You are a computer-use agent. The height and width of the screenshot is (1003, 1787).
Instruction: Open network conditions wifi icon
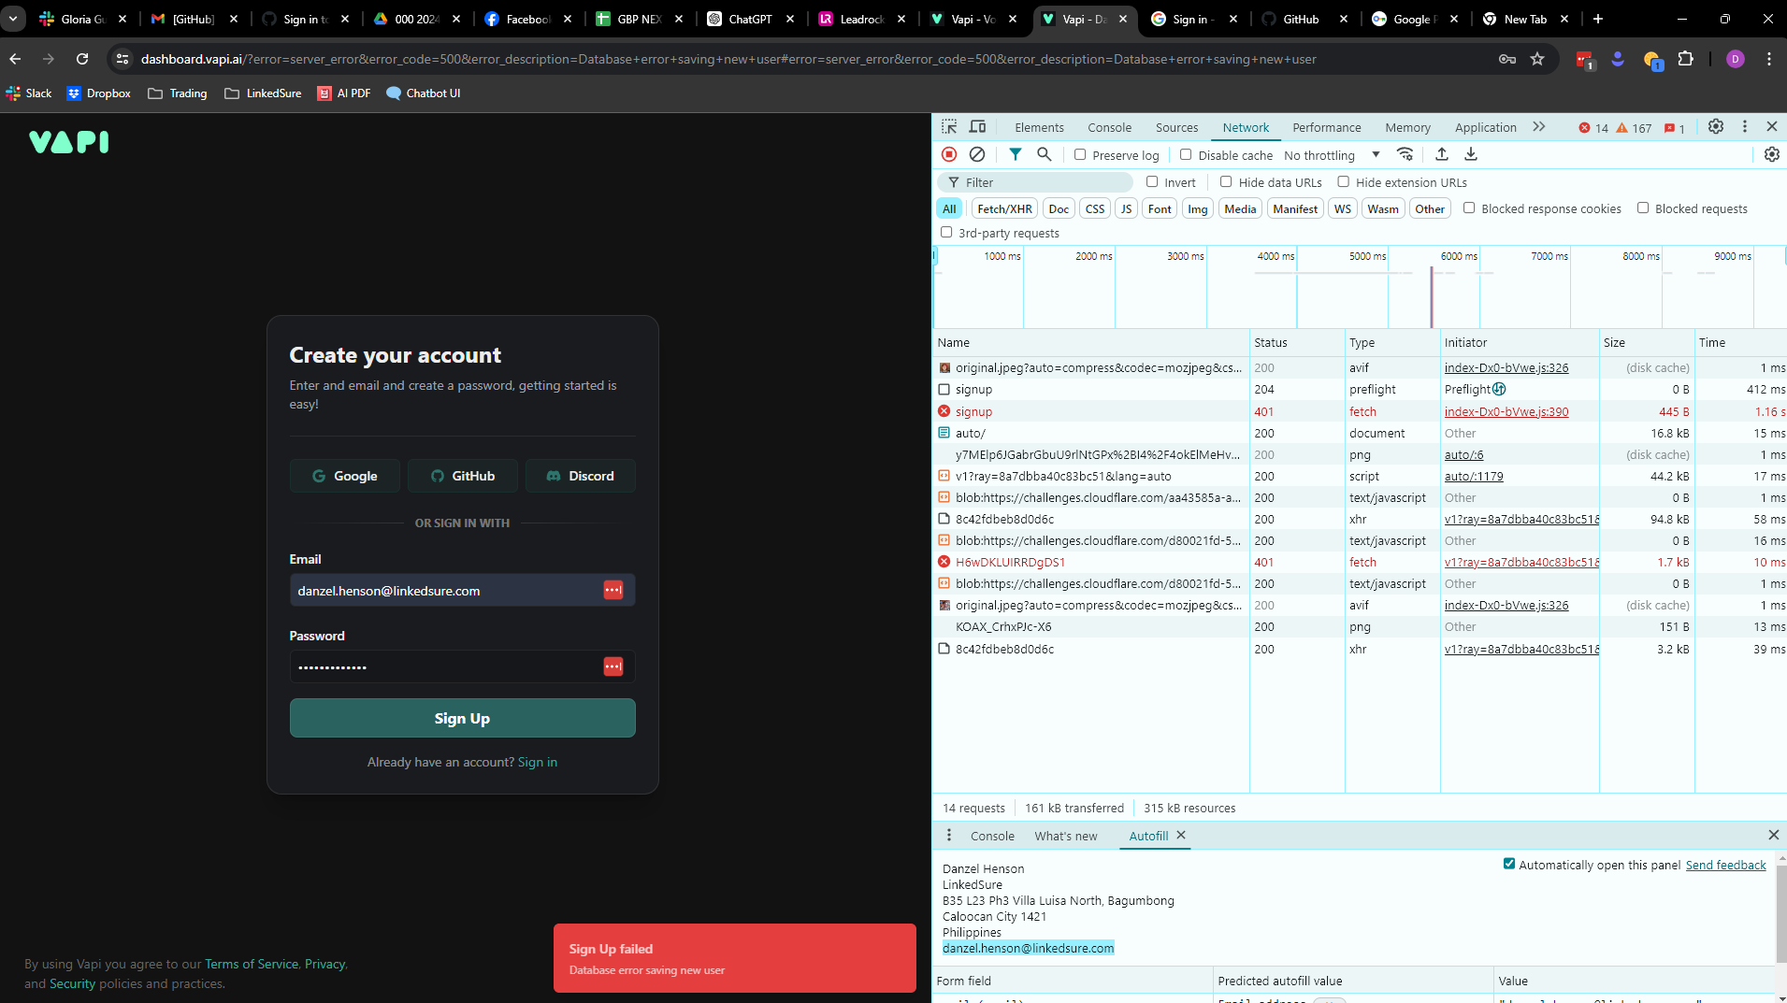1405,154
